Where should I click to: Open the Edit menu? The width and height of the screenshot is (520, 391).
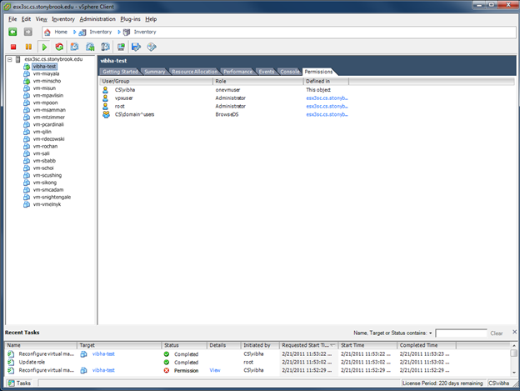(x=26, y=19)
